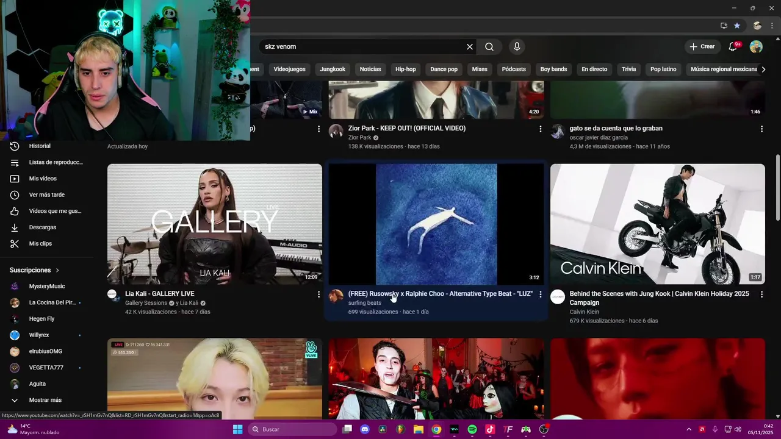Screen dimensions: 781x439
Task: Open Historial in the sidebar
Action: 48,146
